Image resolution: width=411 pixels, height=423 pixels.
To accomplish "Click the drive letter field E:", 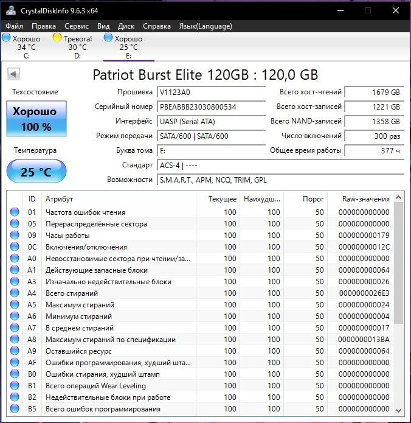I will pos(212,150).
